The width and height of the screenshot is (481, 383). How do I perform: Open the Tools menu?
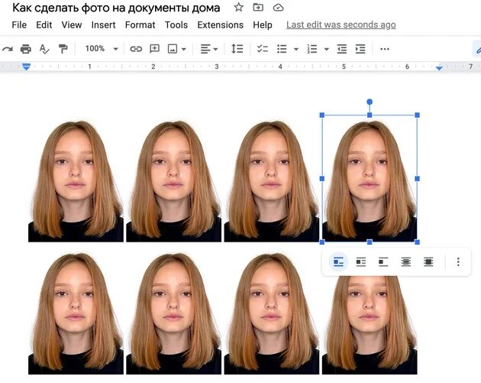click(x=176, y=25)
